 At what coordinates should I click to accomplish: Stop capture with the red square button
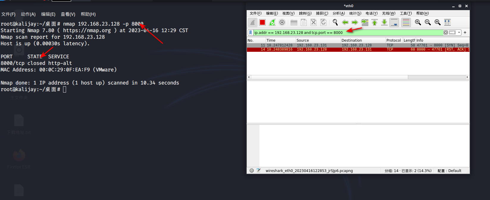[262, 22]
